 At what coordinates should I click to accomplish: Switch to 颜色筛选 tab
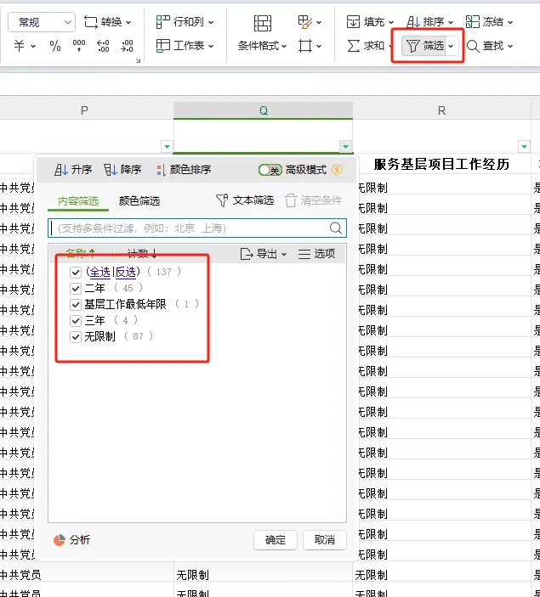pos(139,201)
